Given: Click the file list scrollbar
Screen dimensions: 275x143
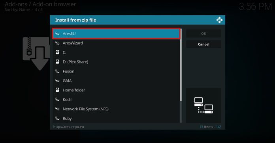Looking at the screenshot, I should pos(181,76).
